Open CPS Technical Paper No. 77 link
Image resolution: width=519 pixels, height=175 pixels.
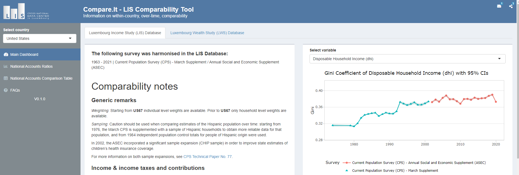tap(208, 157)
